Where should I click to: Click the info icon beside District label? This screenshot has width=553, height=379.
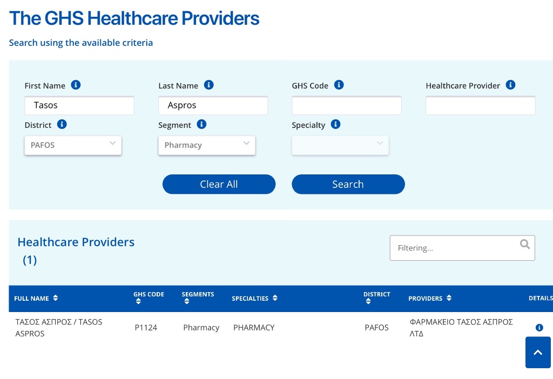coord(62,125)
